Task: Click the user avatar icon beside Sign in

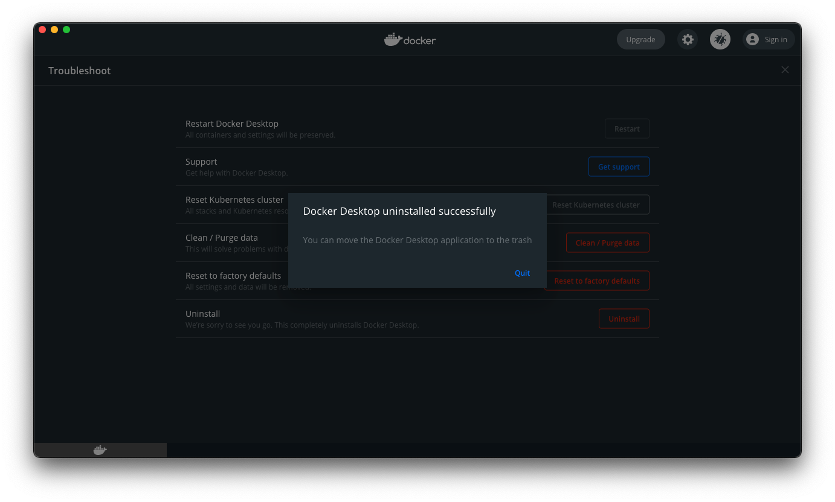Action: [752, 39]
